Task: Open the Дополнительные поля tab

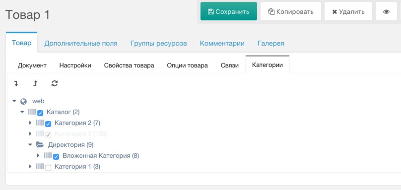Action: click(x=81, y=43)
